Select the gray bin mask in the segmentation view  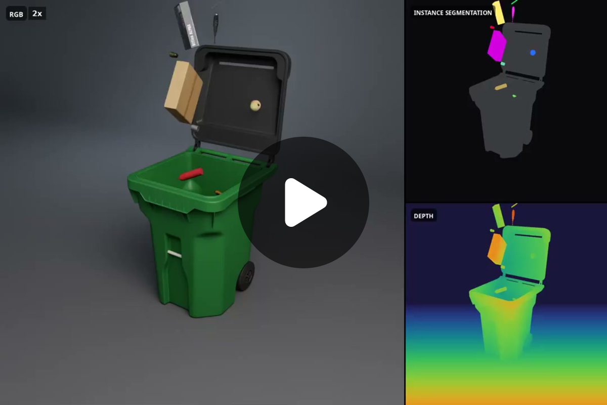click(x=510, y=91)
